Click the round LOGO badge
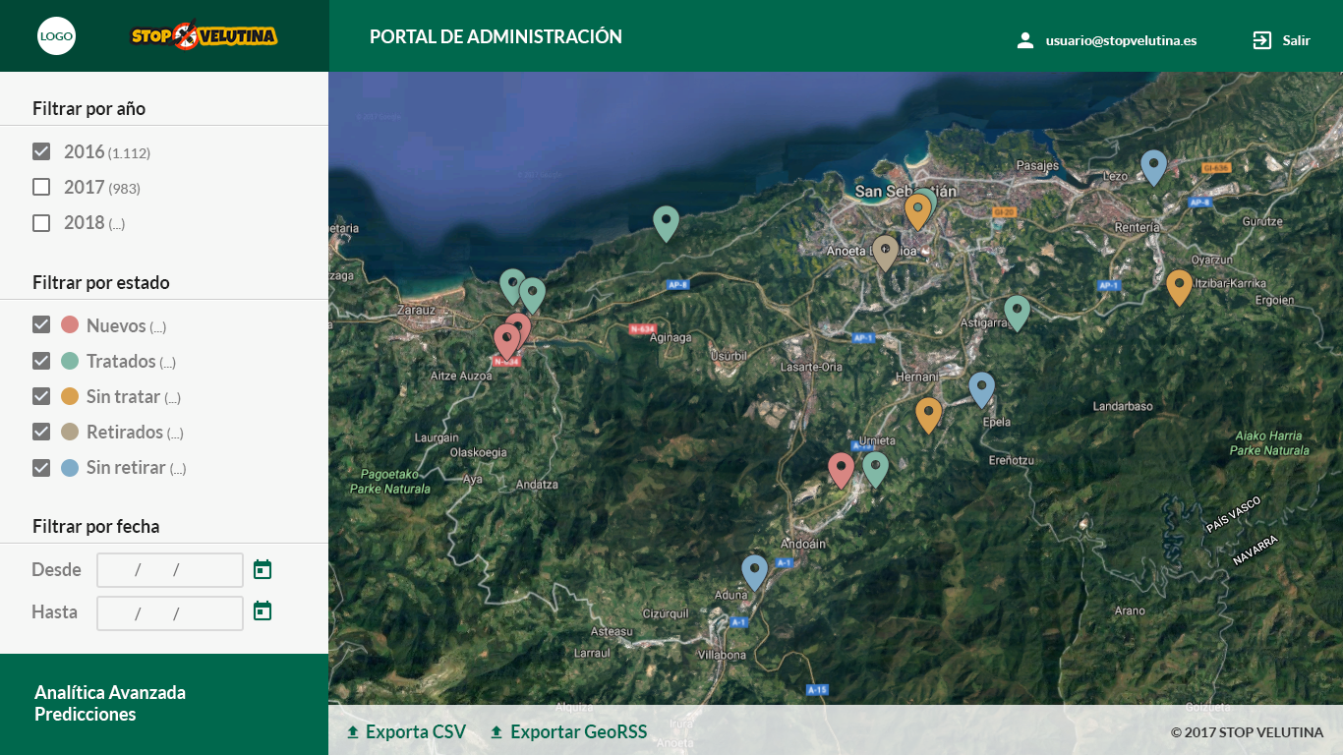 pyautogui.click(x=56, y=36)
